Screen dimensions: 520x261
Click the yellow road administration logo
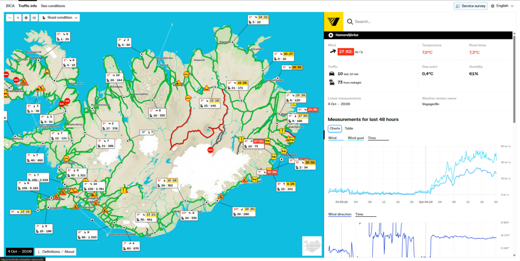coord(335,22)
